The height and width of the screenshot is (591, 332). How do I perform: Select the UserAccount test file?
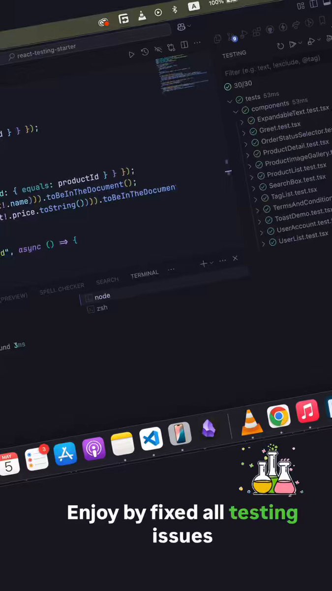304,227
